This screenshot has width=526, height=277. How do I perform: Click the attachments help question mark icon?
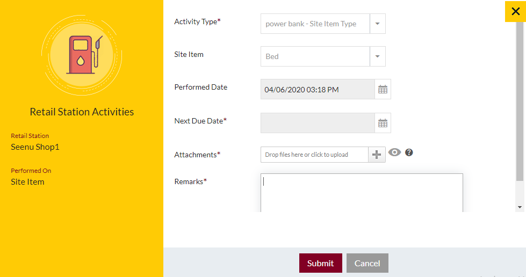tap(408, 152)
